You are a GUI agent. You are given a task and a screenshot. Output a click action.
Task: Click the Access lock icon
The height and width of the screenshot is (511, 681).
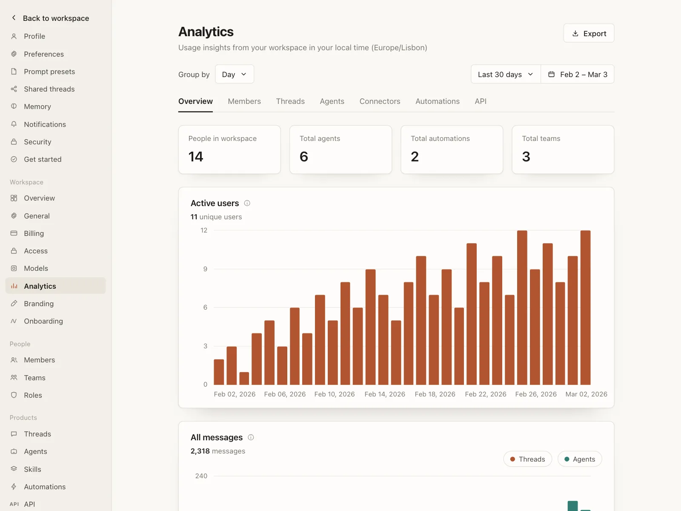14,251
